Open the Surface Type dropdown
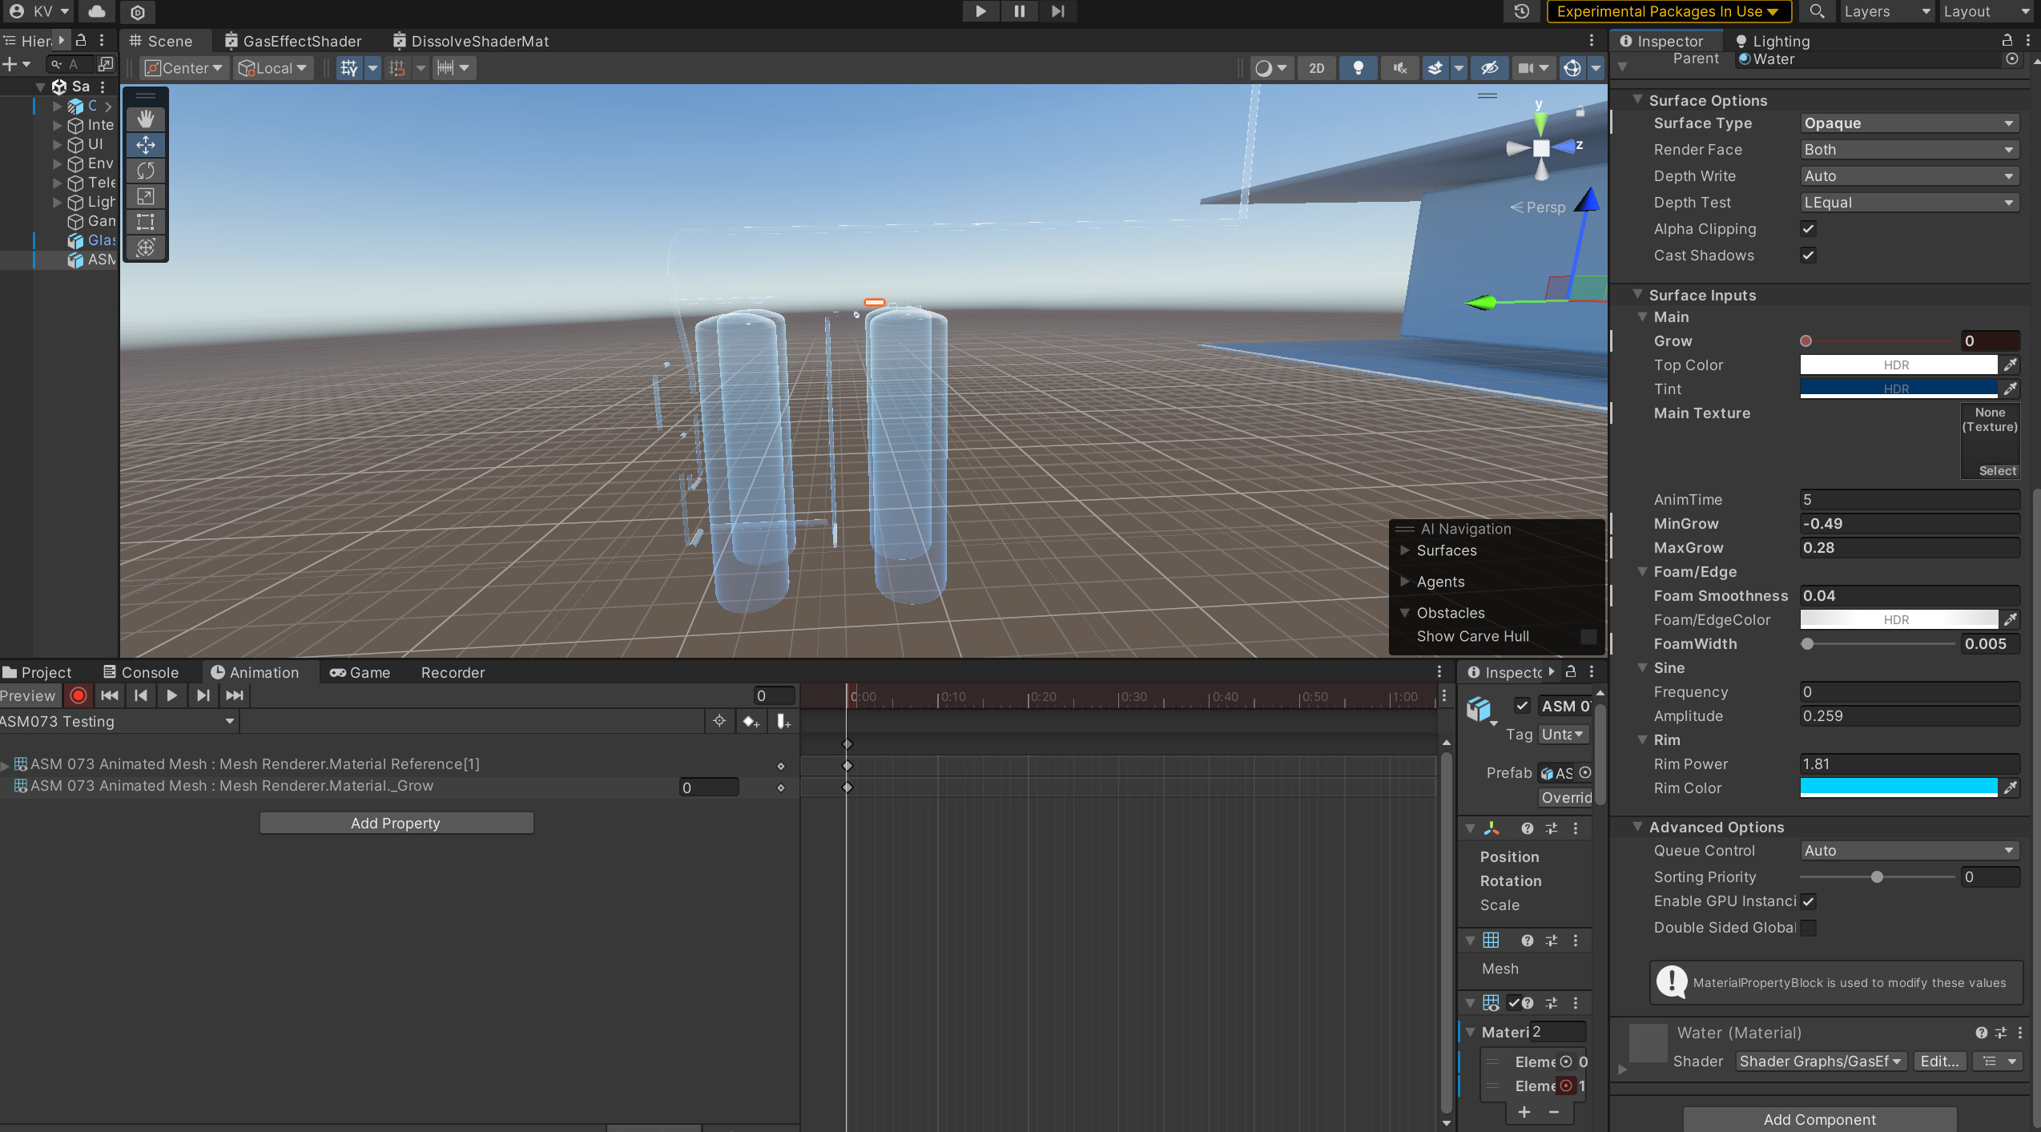This screenshot has height=1132, width=2041. tap(1909, 123)
